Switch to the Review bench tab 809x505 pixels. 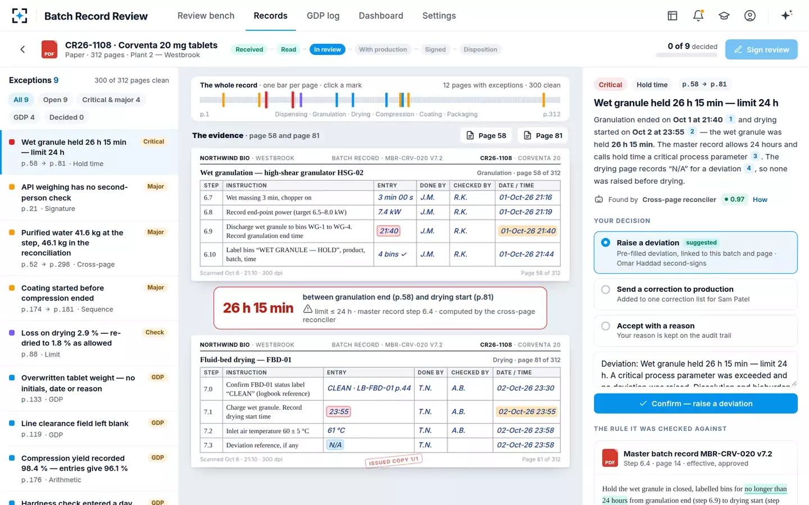[x=206, y=16]
